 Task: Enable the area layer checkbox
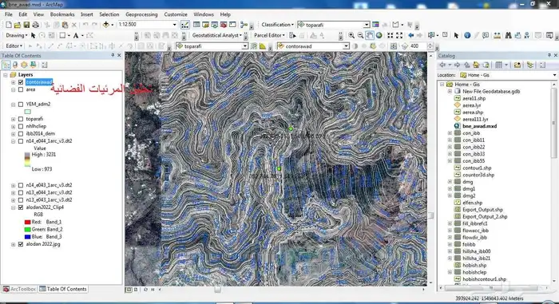21,90
